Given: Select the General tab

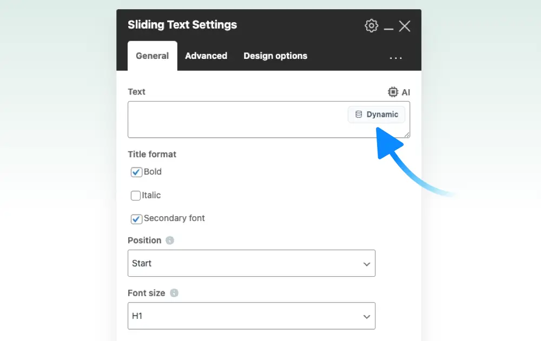Looking at the screenshot, I should point(152,56).
